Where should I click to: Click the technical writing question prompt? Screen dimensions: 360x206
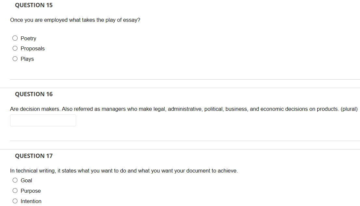point(124,171)
